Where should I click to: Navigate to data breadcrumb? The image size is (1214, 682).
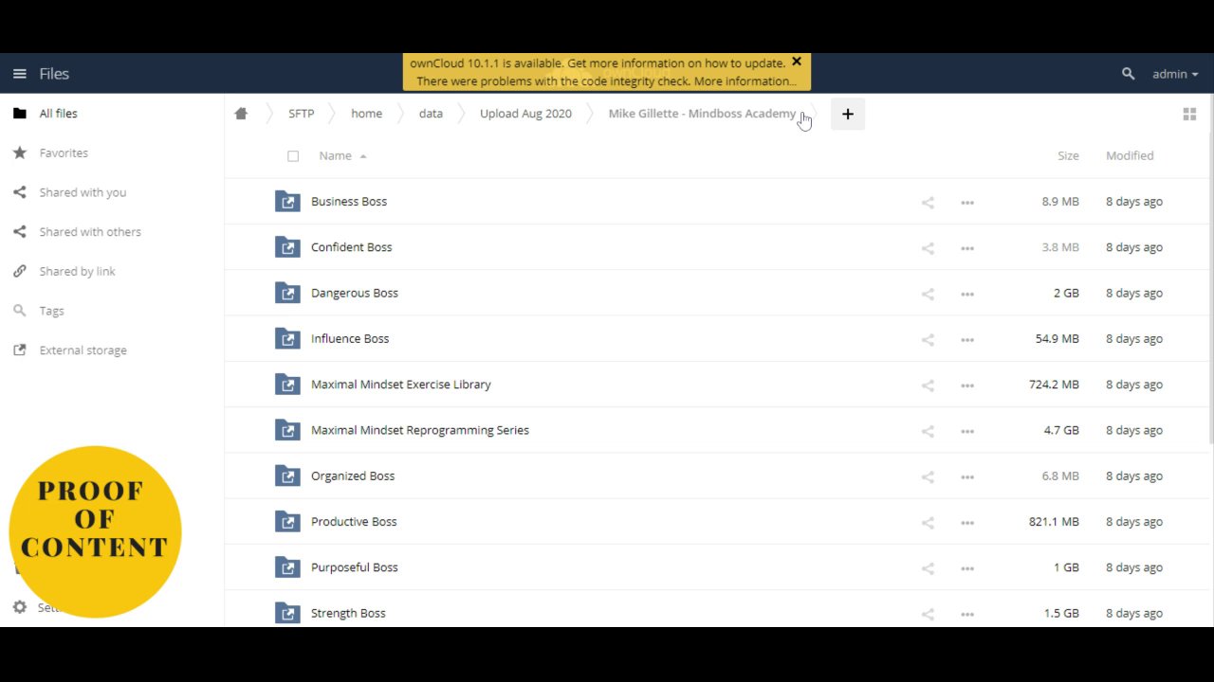pyautogui.click(x=431, y=114)
